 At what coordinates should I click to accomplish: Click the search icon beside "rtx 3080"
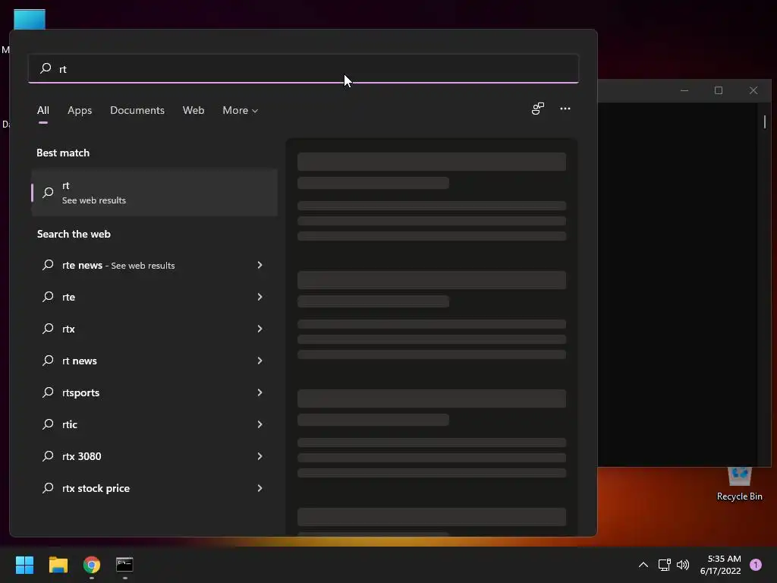click(x=48, y=456)
